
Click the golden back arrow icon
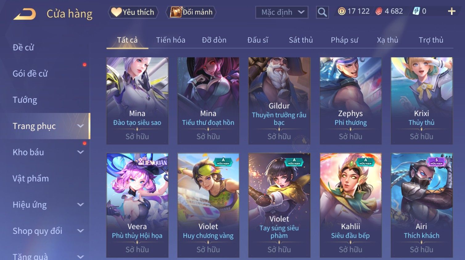pos(25,14)
